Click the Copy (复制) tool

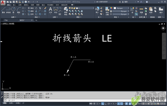click(31, 11)
